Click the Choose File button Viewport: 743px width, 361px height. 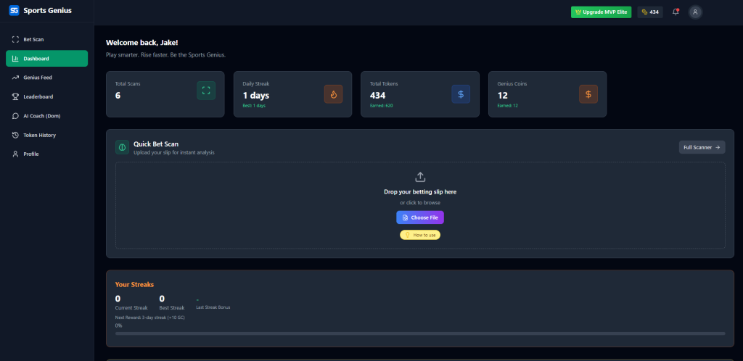(x=419, y=217)
